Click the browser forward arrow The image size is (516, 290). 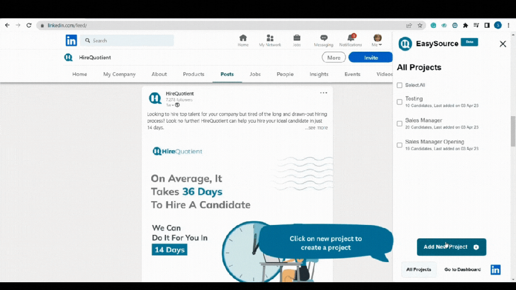tap(18, 25)
